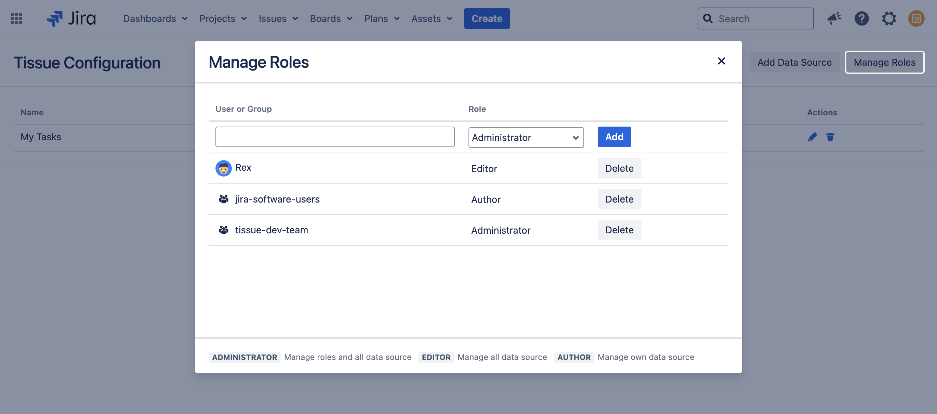Open the Issues menu
Viewport: 937px width, 414px height.
point(278,18)
